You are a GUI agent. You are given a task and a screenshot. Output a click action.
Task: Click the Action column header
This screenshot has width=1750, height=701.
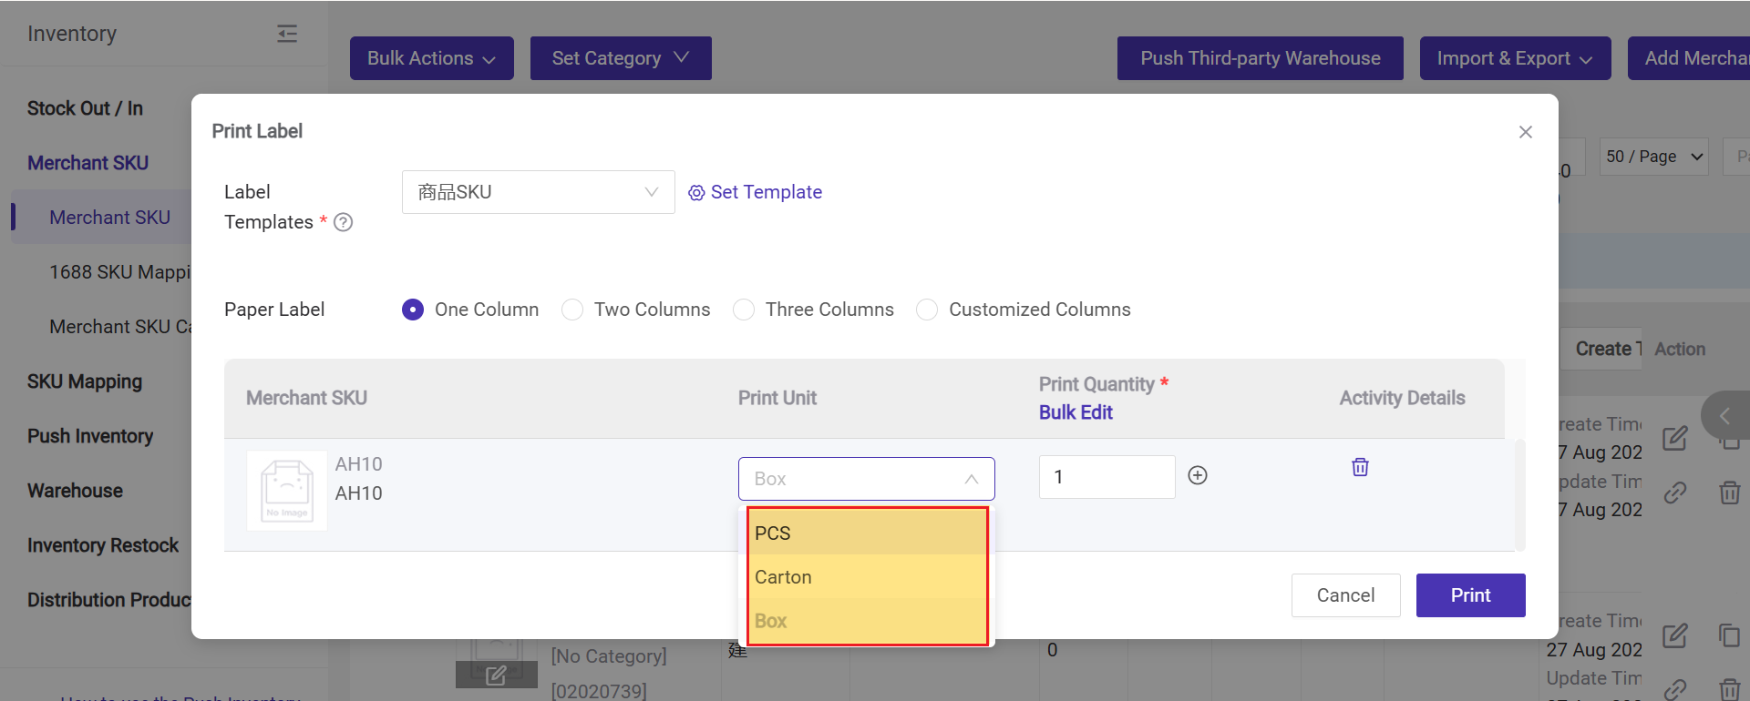click(x=1680, y=349)
